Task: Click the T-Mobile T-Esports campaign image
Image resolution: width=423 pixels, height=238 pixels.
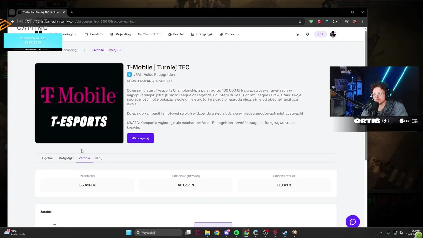Action: (x=79, y=103)
